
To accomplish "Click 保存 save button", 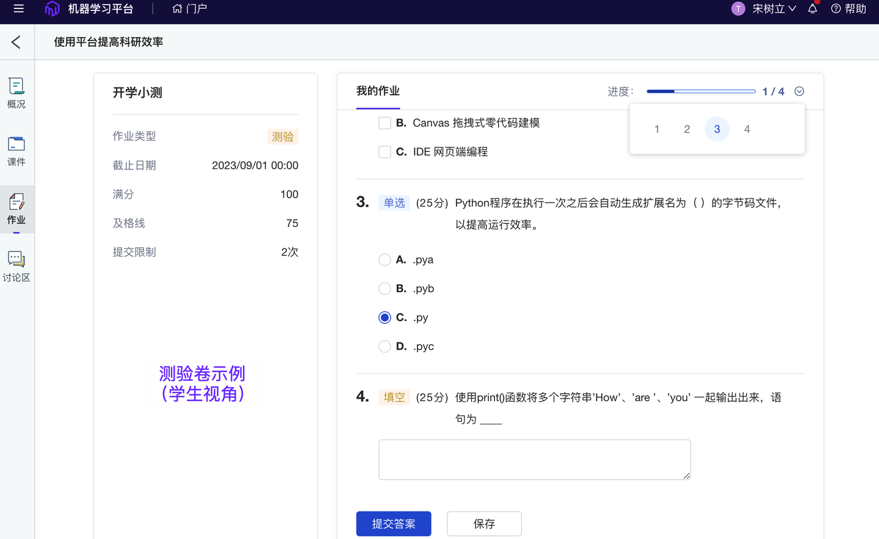I will 484,524.
